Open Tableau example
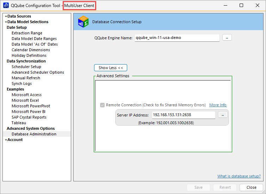 pyautogui.click(x=19, y=123)
